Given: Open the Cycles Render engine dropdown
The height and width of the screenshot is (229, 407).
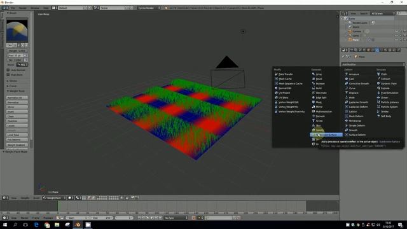Looking at the screenshot, I should pos(149,8).
